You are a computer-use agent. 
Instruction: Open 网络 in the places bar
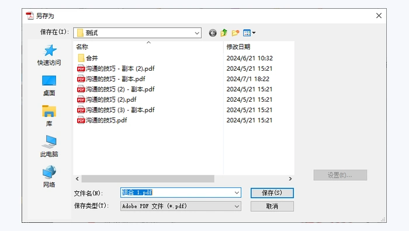tap(49, 177)
